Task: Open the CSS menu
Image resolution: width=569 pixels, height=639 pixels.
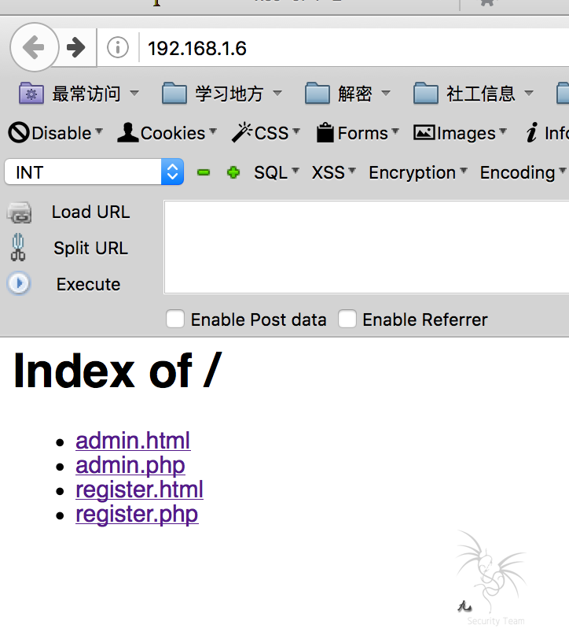Action: [x=266, y=133]
